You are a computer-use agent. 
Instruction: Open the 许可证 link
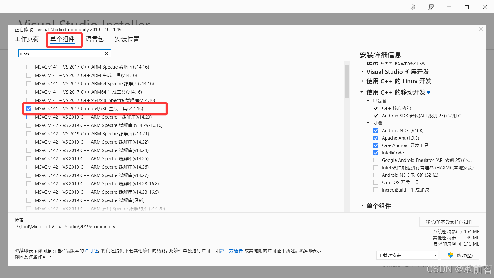(x=91, y=251)
